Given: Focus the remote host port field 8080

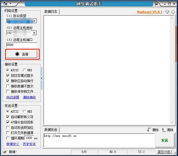Looking at the screenshot, I should coord(21,45).
